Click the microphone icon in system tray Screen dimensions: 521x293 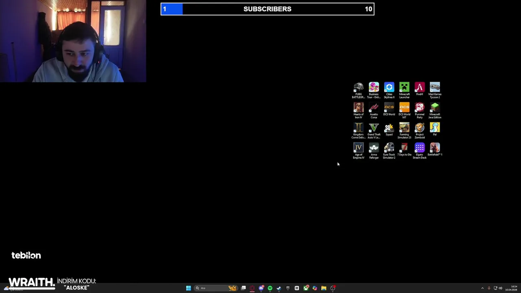point(489,288)
